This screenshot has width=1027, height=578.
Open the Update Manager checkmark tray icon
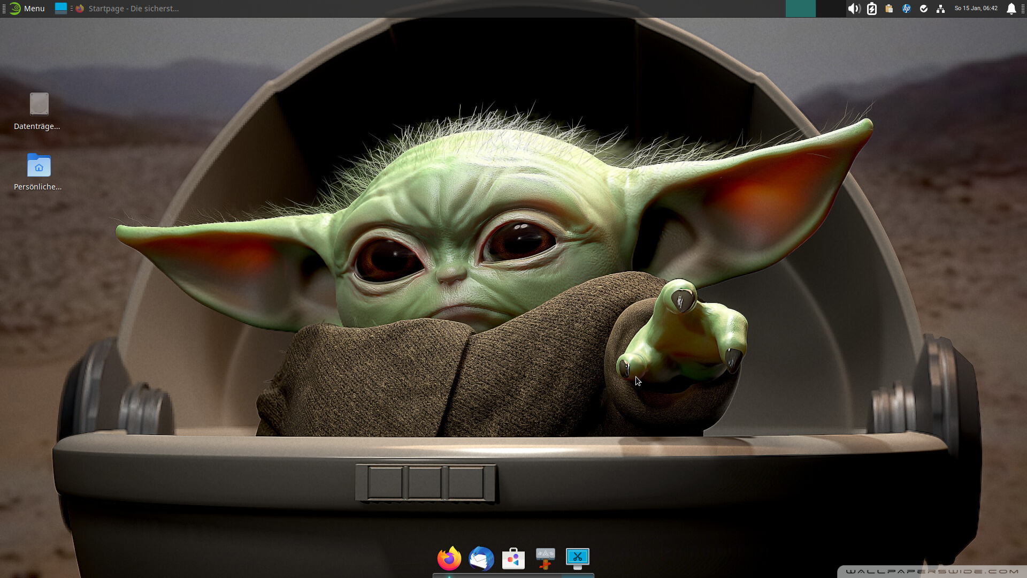[924, 9]
